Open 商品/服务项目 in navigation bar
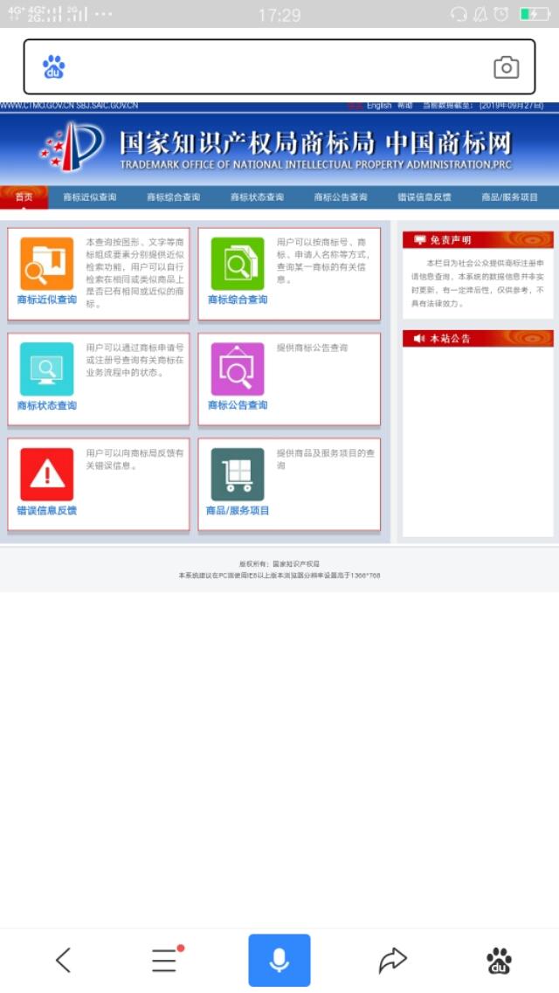Viewport: 559px width, 993px height. tap(509, 197)
